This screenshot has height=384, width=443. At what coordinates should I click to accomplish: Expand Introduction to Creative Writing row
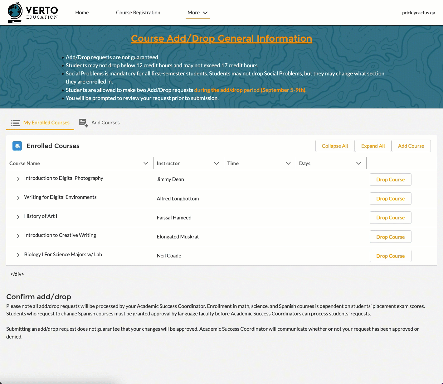coord(18,236)
